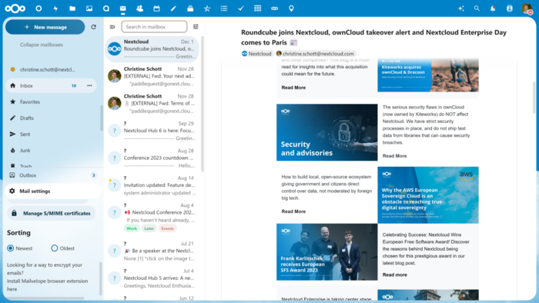Click Manage S/MIME certificates button
This screenshot has height=303, width=539.
(52, 213)
